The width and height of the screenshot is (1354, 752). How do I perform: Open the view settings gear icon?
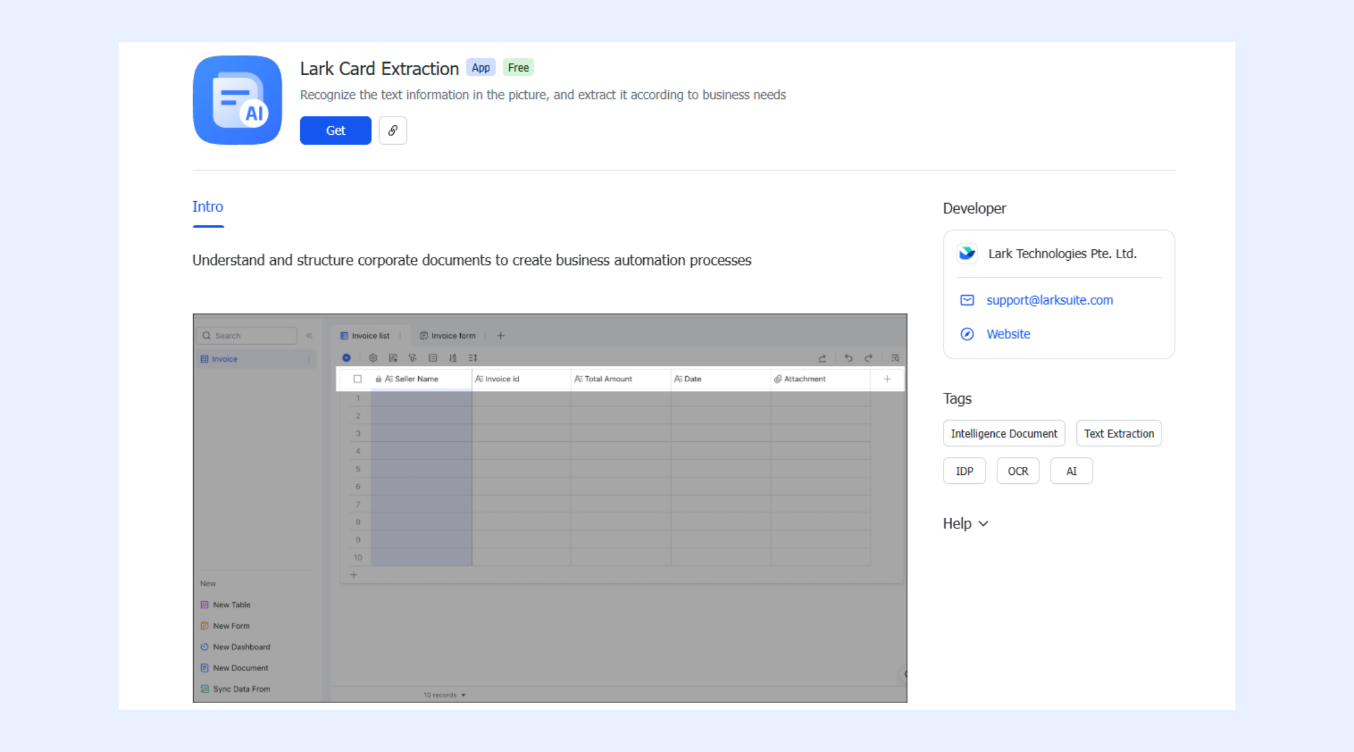[373, 358]
